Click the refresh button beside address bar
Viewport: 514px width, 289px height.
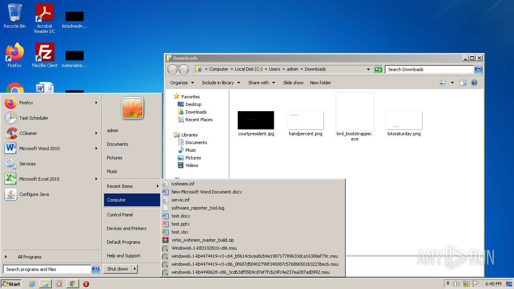click(378, 69)
